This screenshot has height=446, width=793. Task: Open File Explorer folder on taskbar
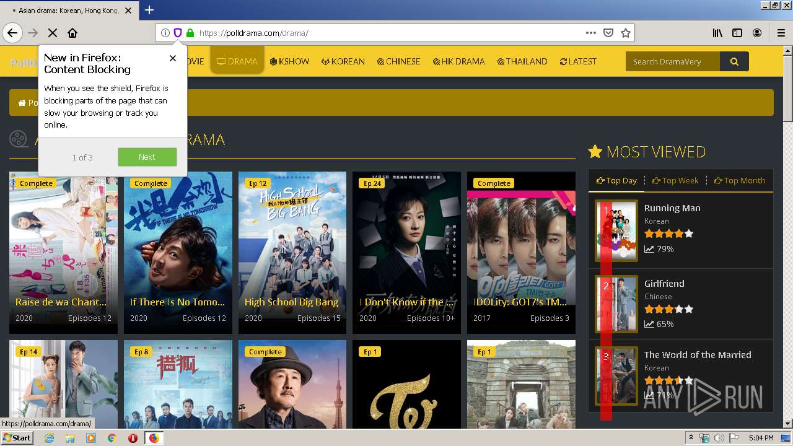(70, 438)
